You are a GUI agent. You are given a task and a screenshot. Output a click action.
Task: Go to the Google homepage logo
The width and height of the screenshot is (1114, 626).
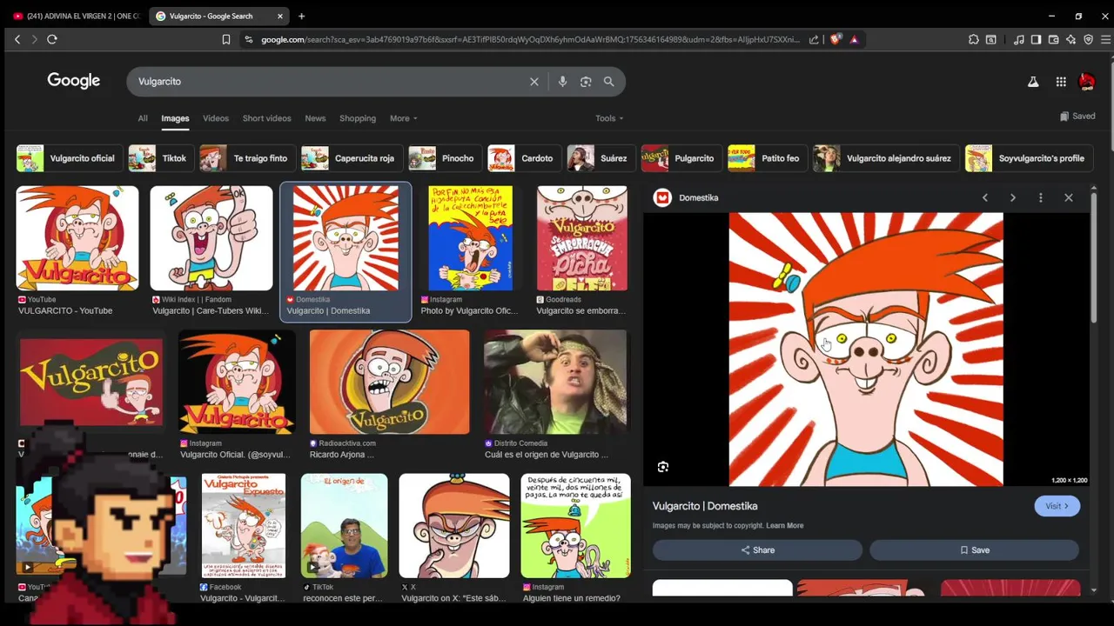[x=74, y=81]
